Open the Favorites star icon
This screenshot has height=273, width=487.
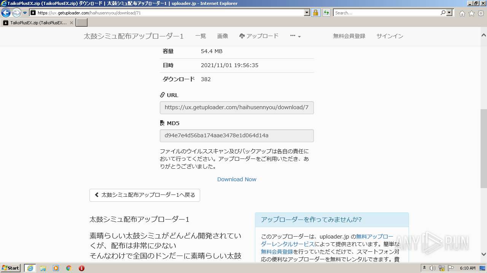471,13
